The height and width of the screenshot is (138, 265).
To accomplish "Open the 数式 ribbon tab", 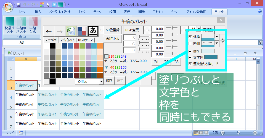I will point(82,12).
